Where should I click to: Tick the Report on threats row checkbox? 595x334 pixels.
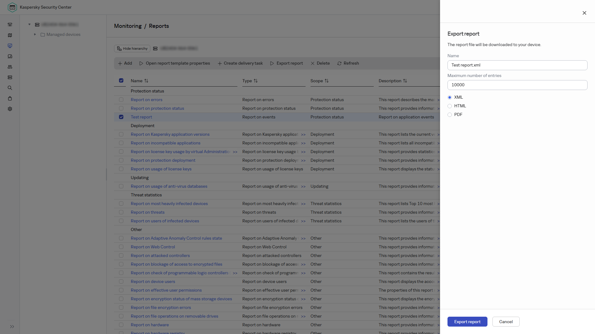pyautogui.click(x=121, y=212)
